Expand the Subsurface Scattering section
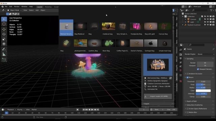This screenshot has height=121, width=216. [185, 105]
